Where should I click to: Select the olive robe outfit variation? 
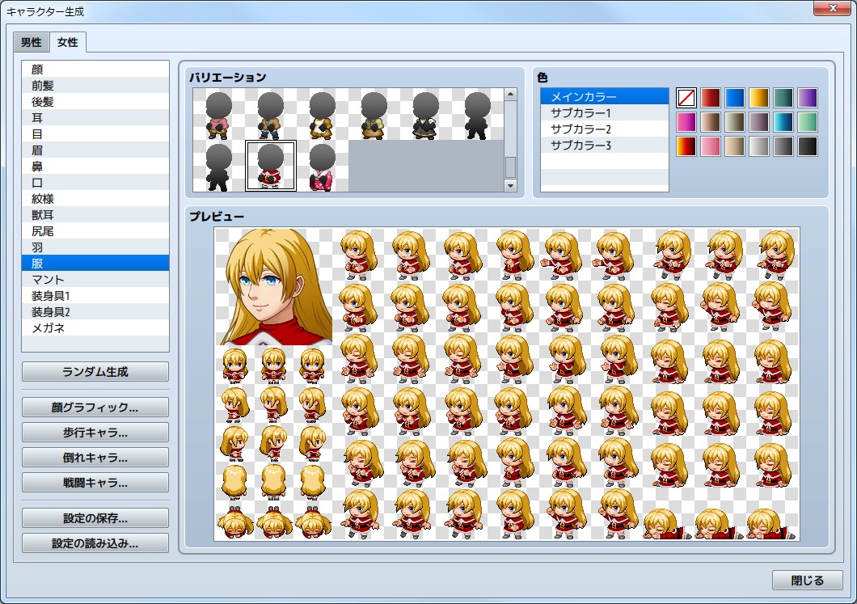coord(374,114)
